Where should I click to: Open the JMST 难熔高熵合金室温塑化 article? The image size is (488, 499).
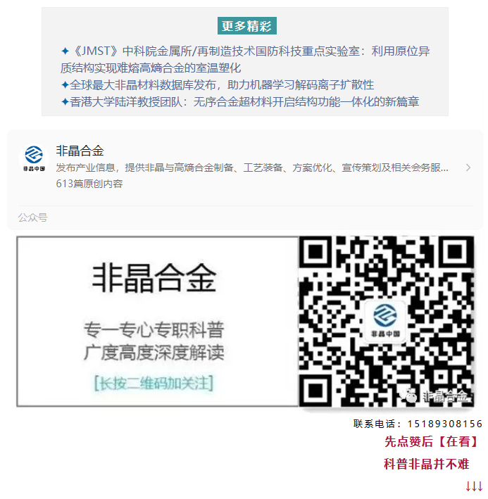245,60
